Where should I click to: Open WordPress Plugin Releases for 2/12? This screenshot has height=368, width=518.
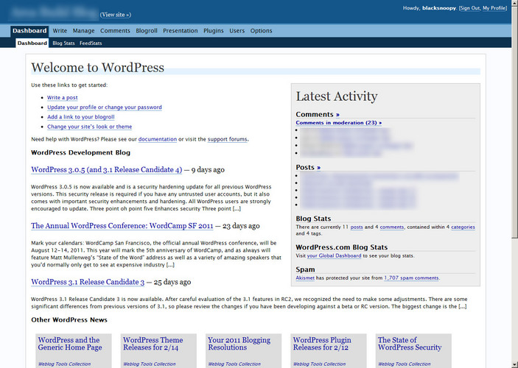pyautogui.click(x=322, y=344)
